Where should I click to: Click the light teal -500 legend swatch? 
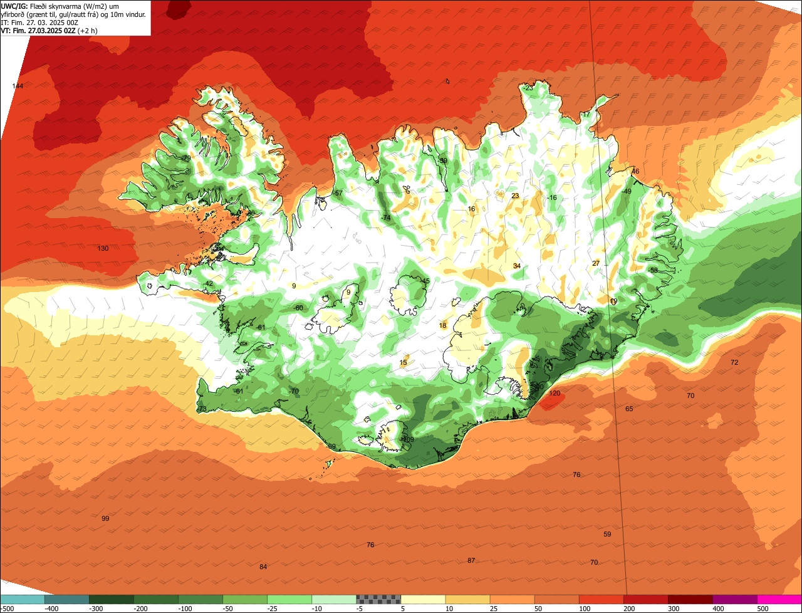point(22,599)
